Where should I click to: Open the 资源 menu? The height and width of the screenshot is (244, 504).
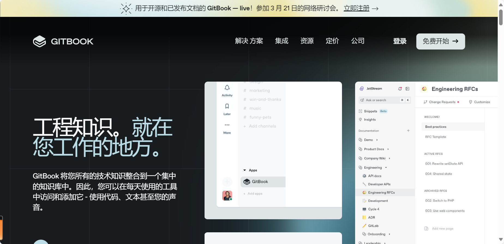307,41
